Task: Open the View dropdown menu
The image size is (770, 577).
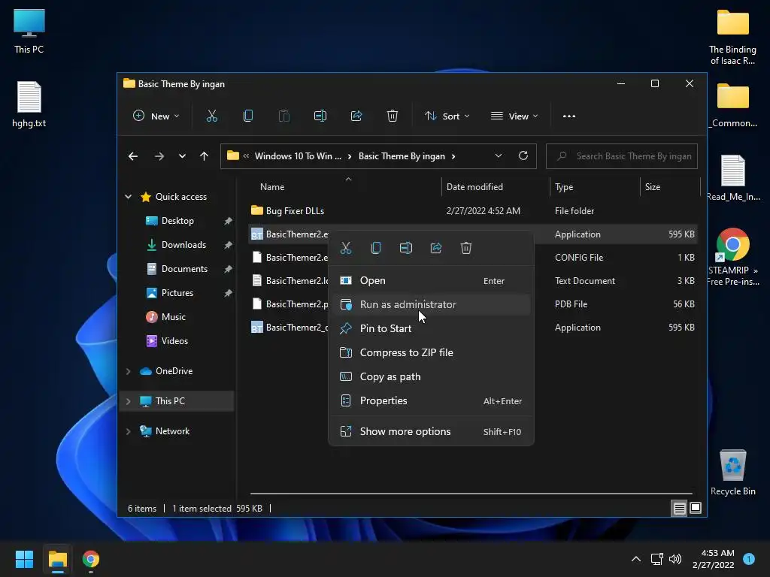Action: tap(514, 116)
